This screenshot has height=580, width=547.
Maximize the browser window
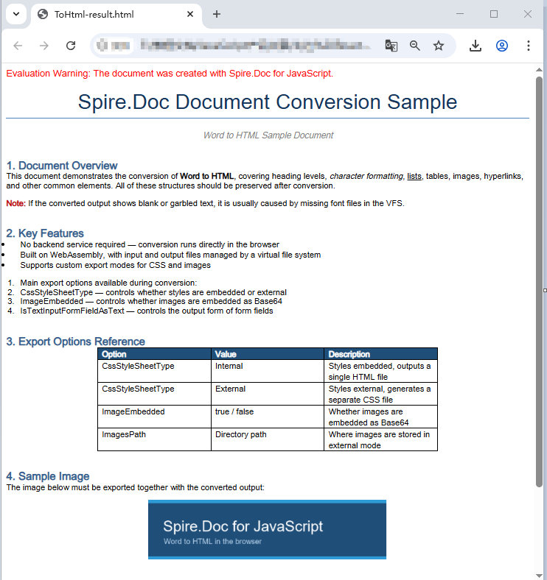[x=494, y=14]
